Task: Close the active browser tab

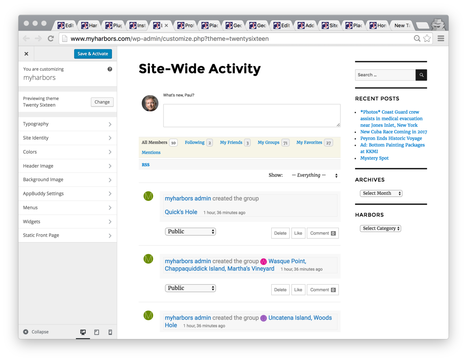Action: pyautogui.click(x=166, y=26)
